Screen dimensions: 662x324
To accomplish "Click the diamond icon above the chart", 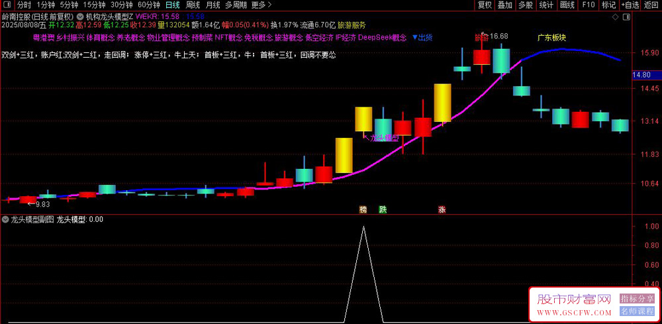I will point(615,17).
